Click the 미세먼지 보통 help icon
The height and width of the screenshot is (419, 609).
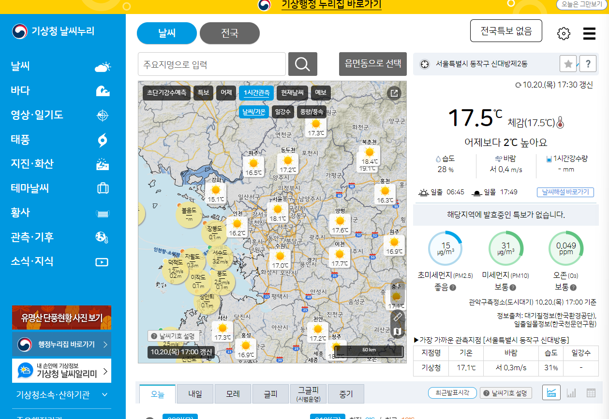coord(513,287)
